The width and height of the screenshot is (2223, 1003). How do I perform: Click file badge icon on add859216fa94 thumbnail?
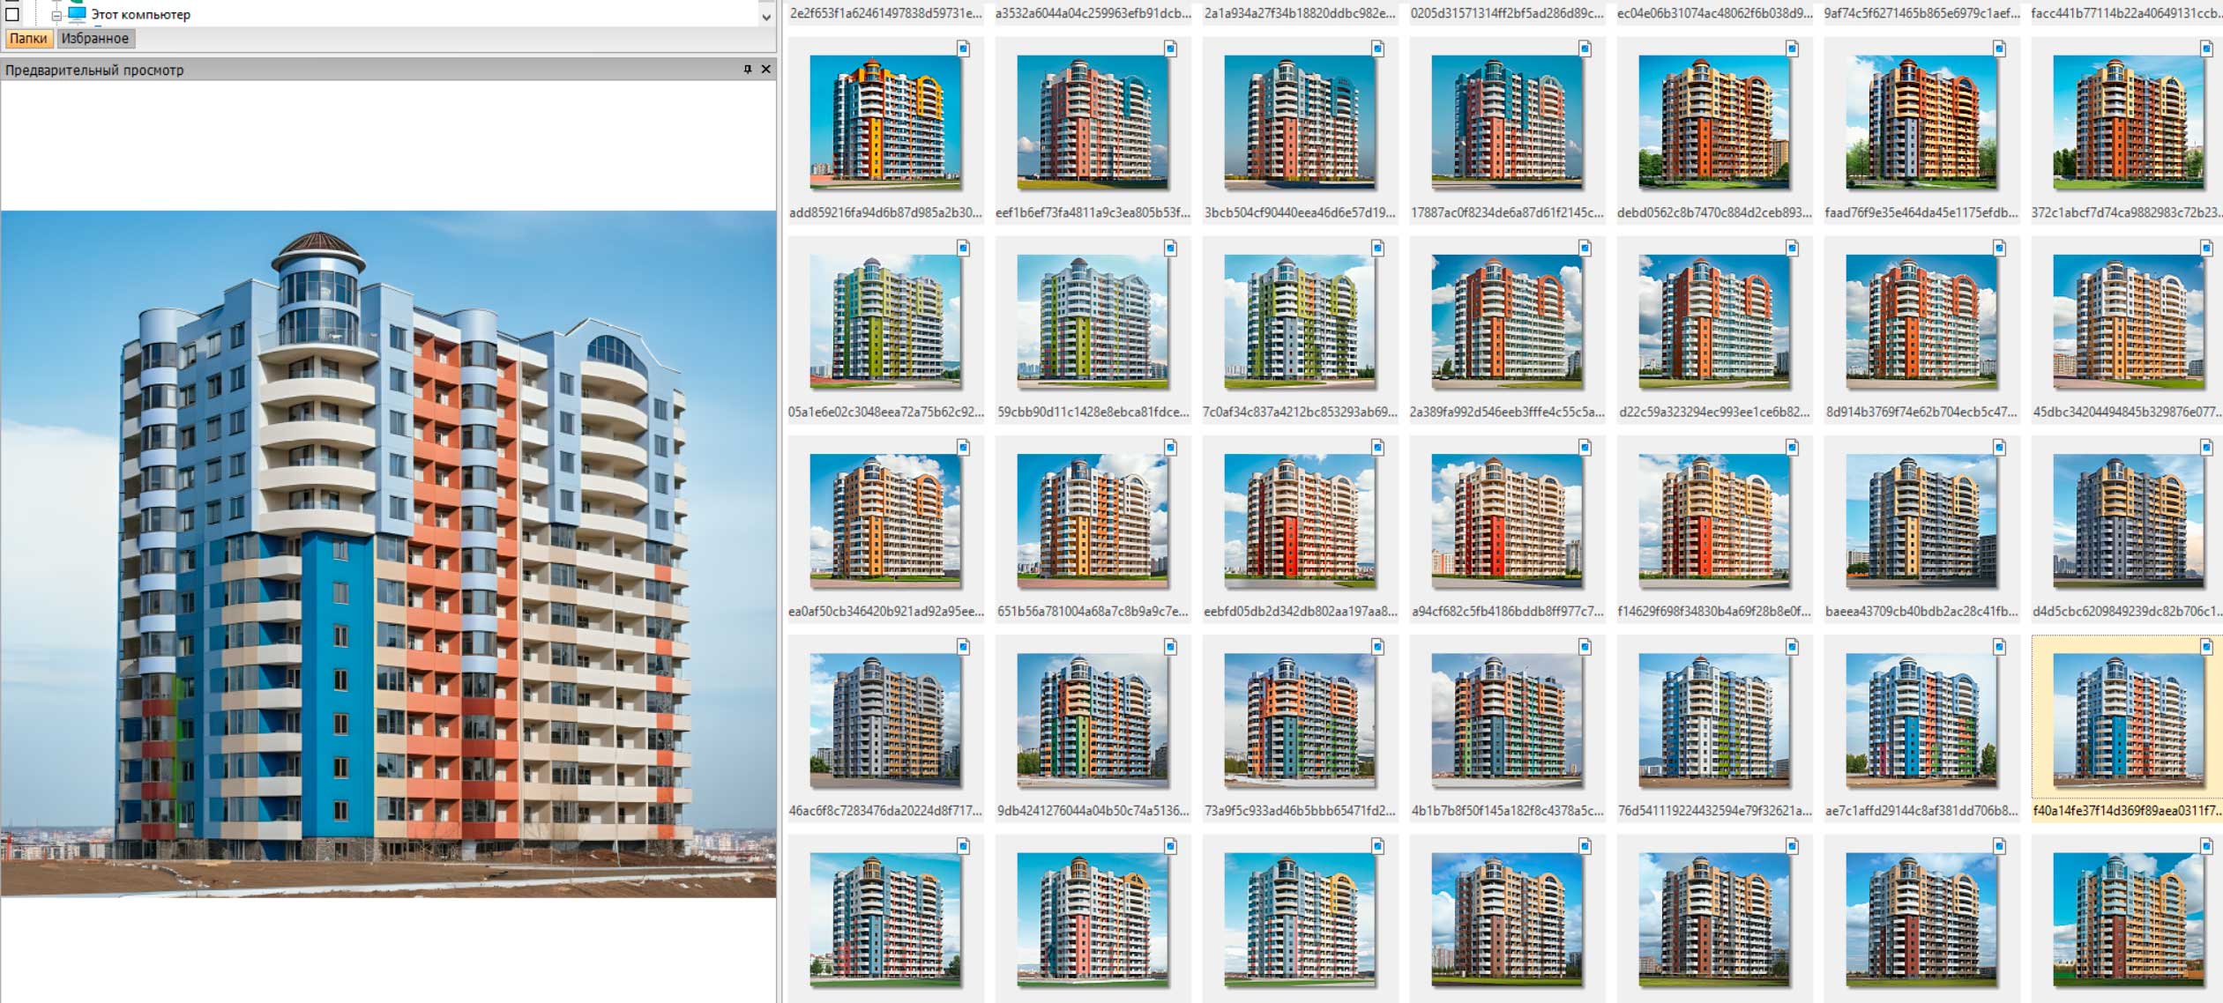pos(963,48)
